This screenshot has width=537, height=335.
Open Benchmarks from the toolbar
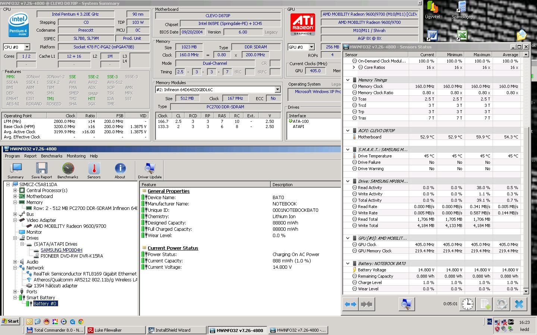coord(68,171)
